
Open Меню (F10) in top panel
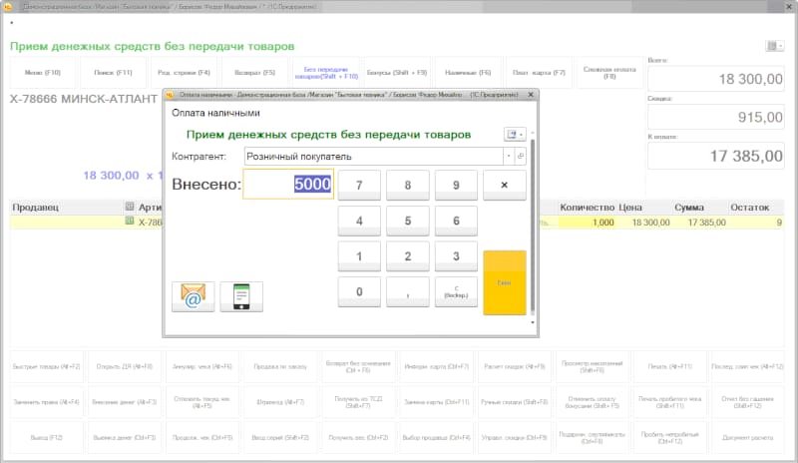(41, 73)
